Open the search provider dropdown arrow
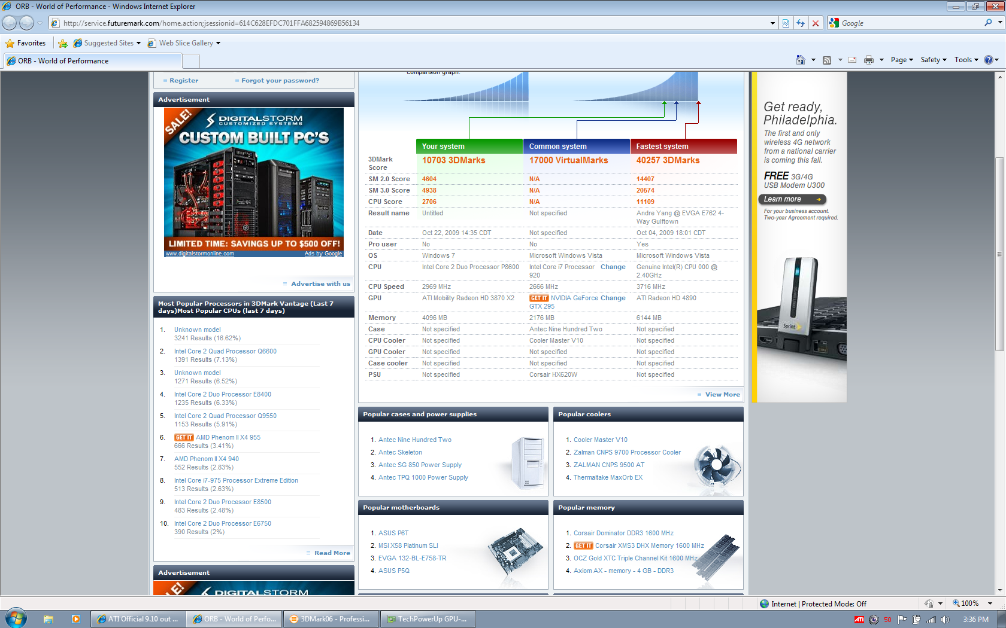 [1000, 23]
